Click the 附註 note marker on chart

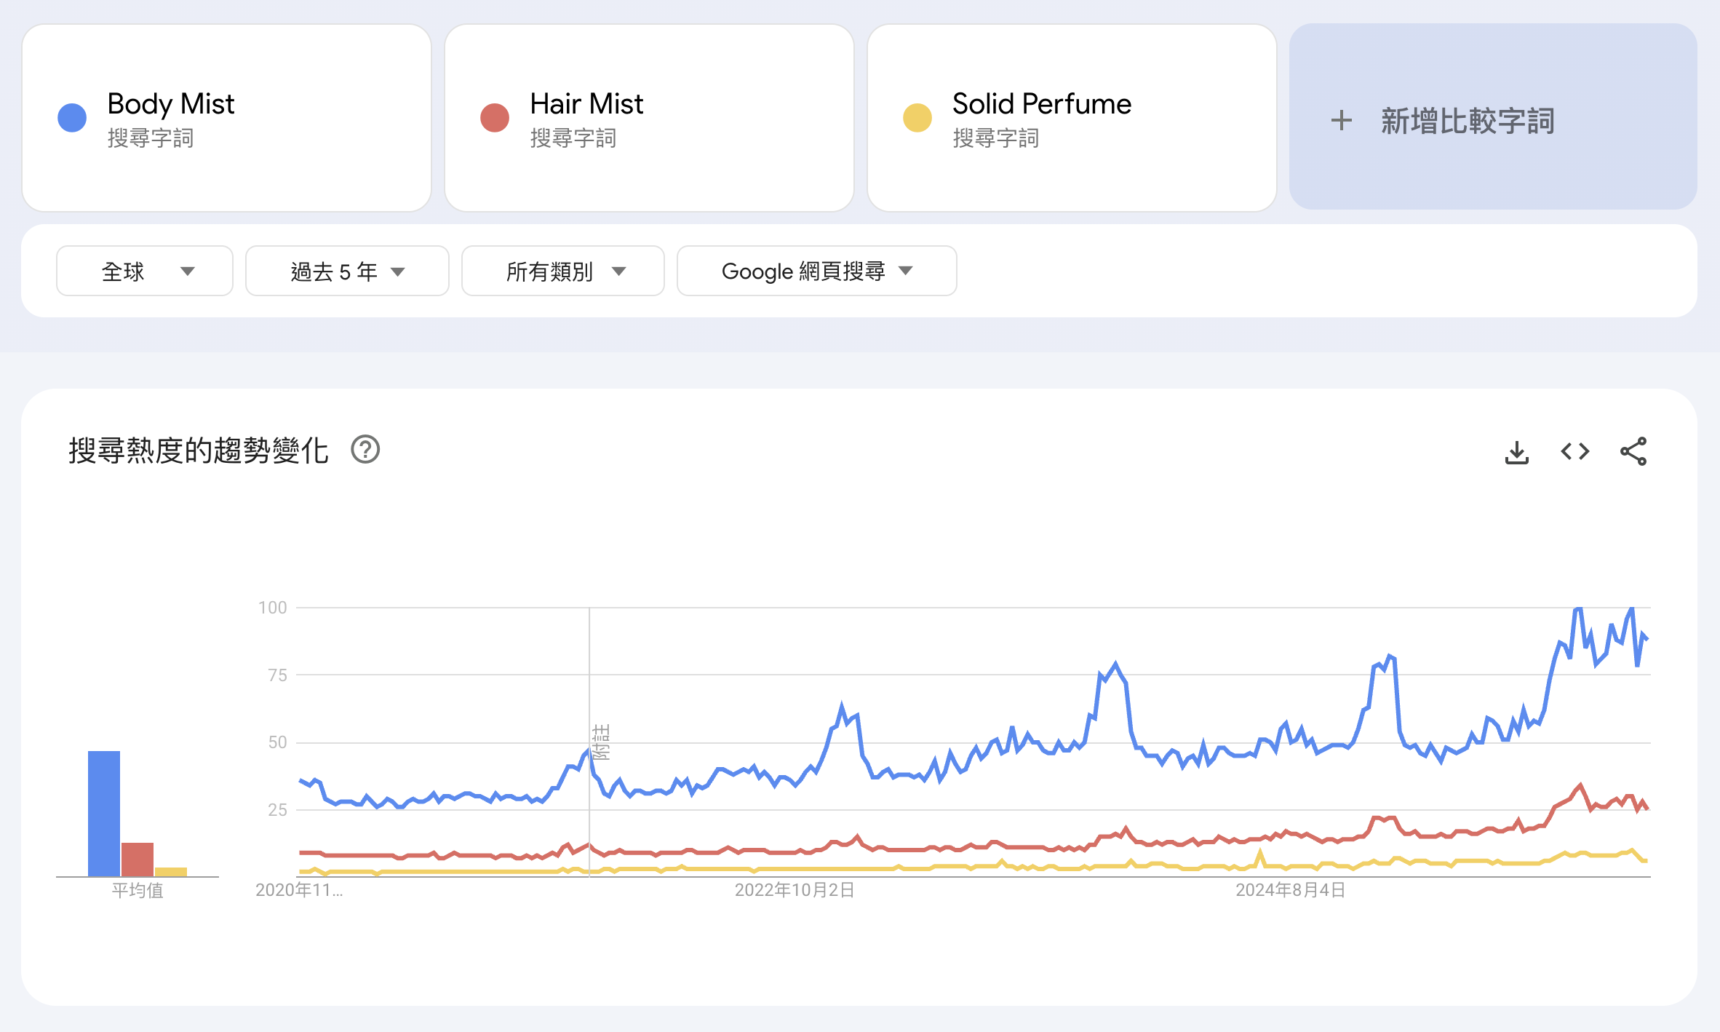(x=601, y=742)
